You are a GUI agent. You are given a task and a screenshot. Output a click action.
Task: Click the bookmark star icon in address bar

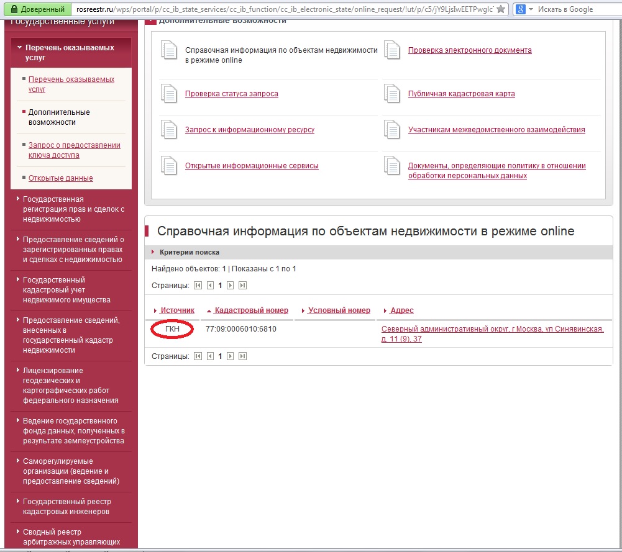point(501,9)
